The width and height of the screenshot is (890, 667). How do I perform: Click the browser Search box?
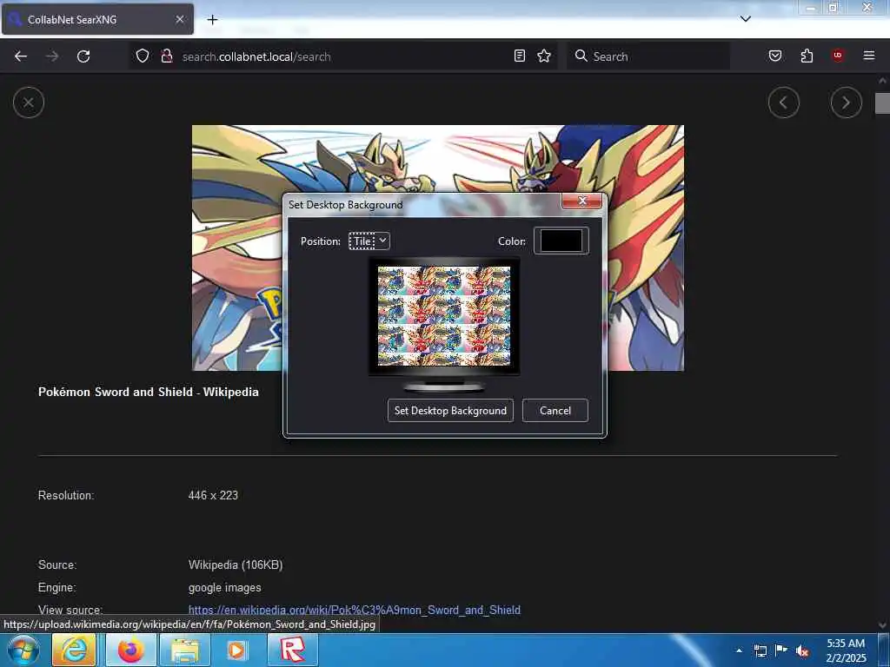(x=648, y=56)
